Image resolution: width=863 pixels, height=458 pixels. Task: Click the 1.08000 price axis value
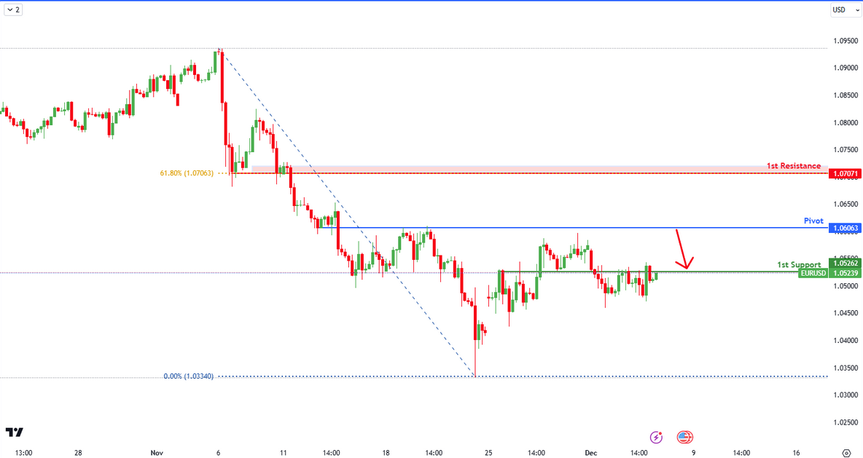(846, 122)
